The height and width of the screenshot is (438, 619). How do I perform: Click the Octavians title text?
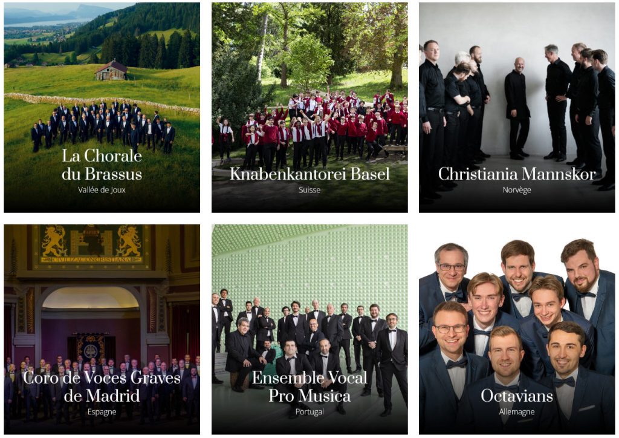click(x=517, y=396)
